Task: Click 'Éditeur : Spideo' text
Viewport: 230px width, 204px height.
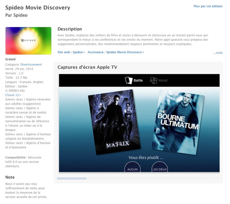Action: (x=16, y=86)
